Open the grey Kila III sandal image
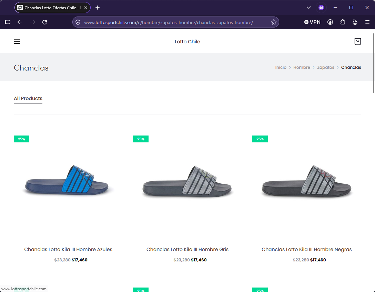The height and width of the screenshot is (292, 375). click(x=187, y=181)
